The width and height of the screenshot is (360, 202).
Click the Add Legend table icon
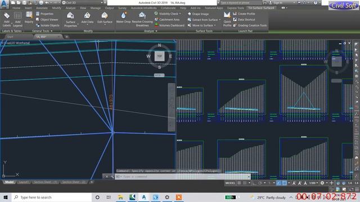click(17, 20)
